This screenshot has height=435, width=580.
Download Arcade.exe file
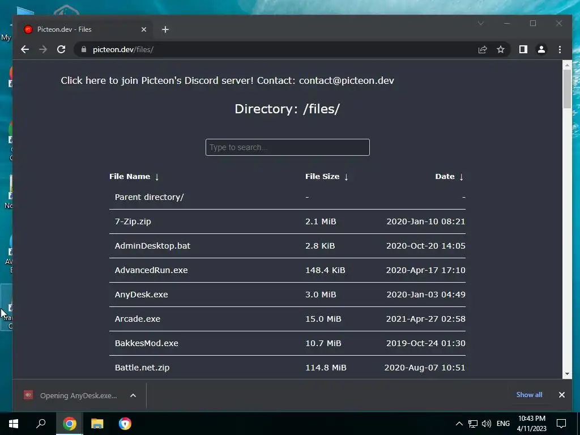137,319
